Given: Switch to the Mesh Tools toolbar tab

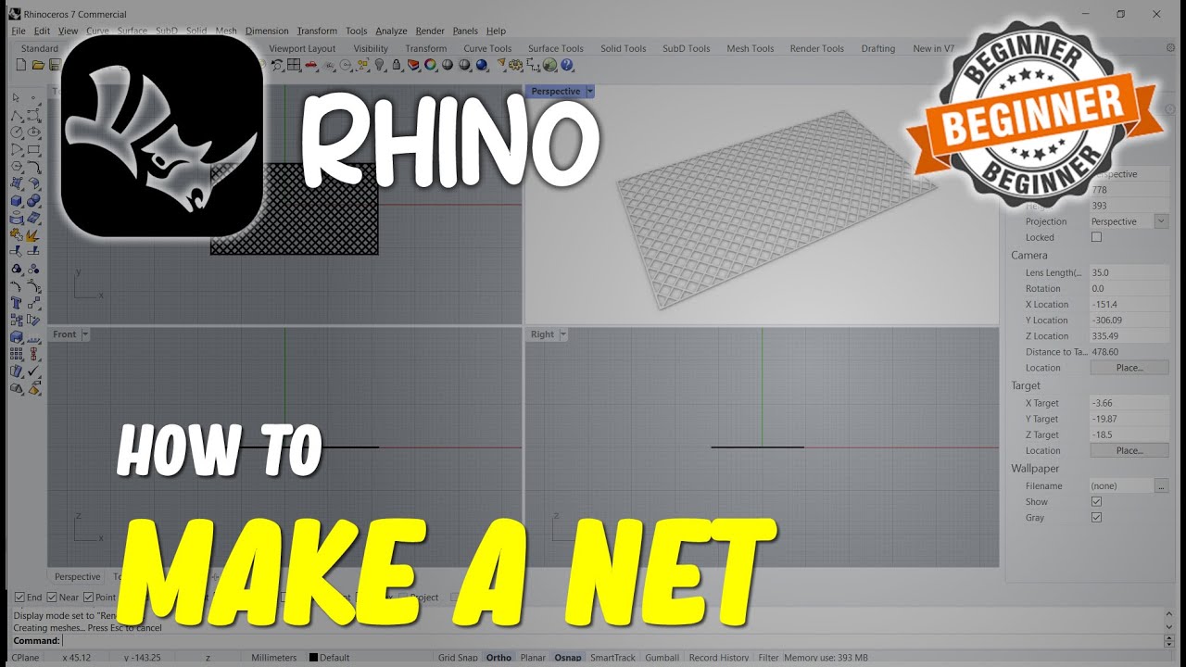Looking at the screenshot, I should coord(750,48).
